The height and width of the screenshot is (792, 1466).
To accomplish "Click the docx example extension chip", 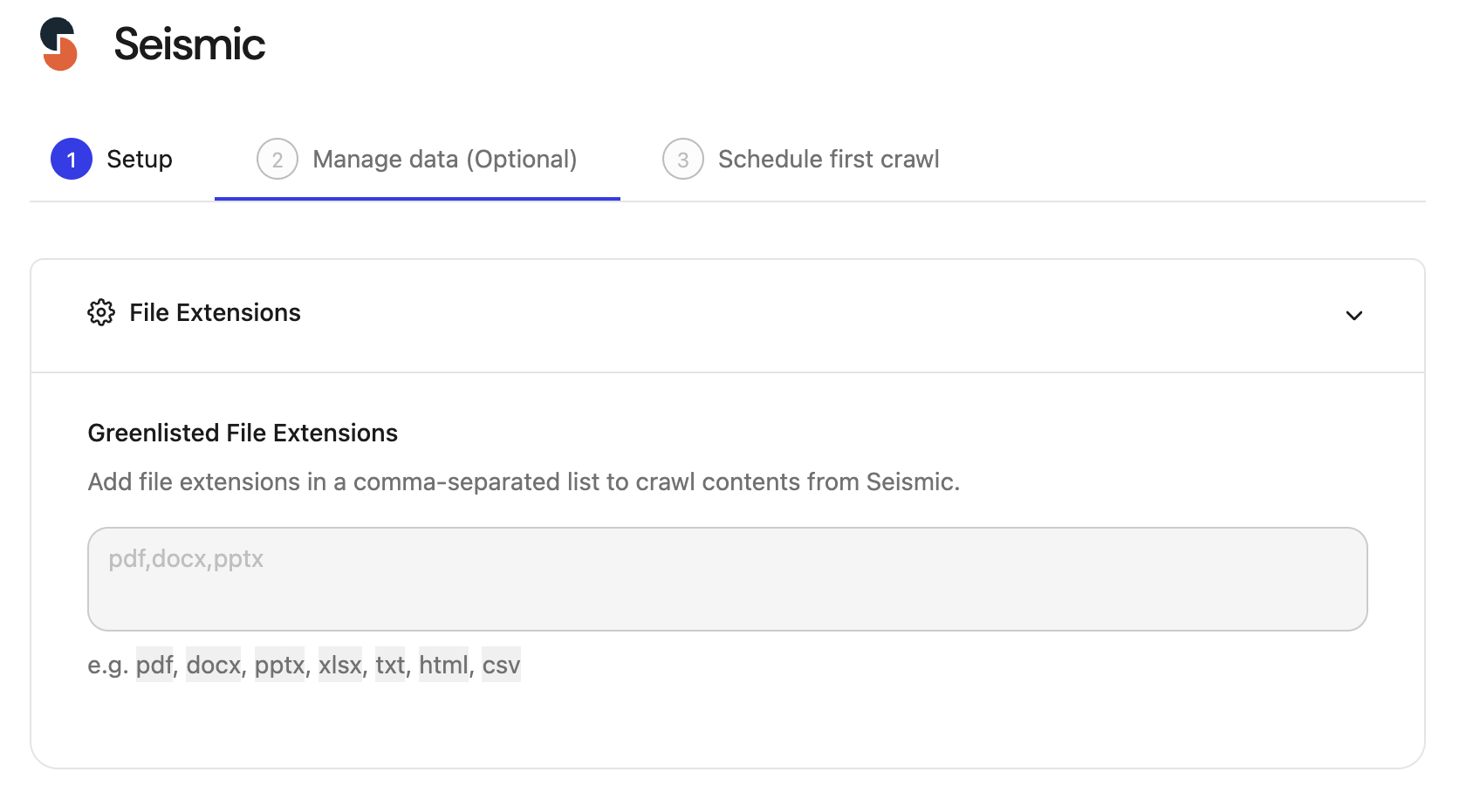I will click(213, 666).
